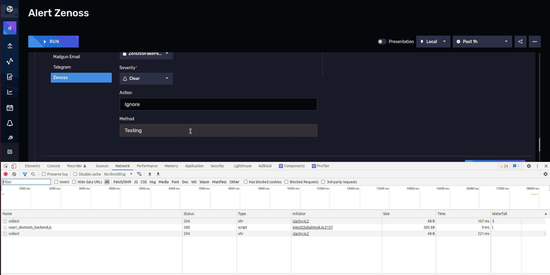Click the search magnifier in DevTools toolbar
Screen dimensions: 550x275
[33, 174]
